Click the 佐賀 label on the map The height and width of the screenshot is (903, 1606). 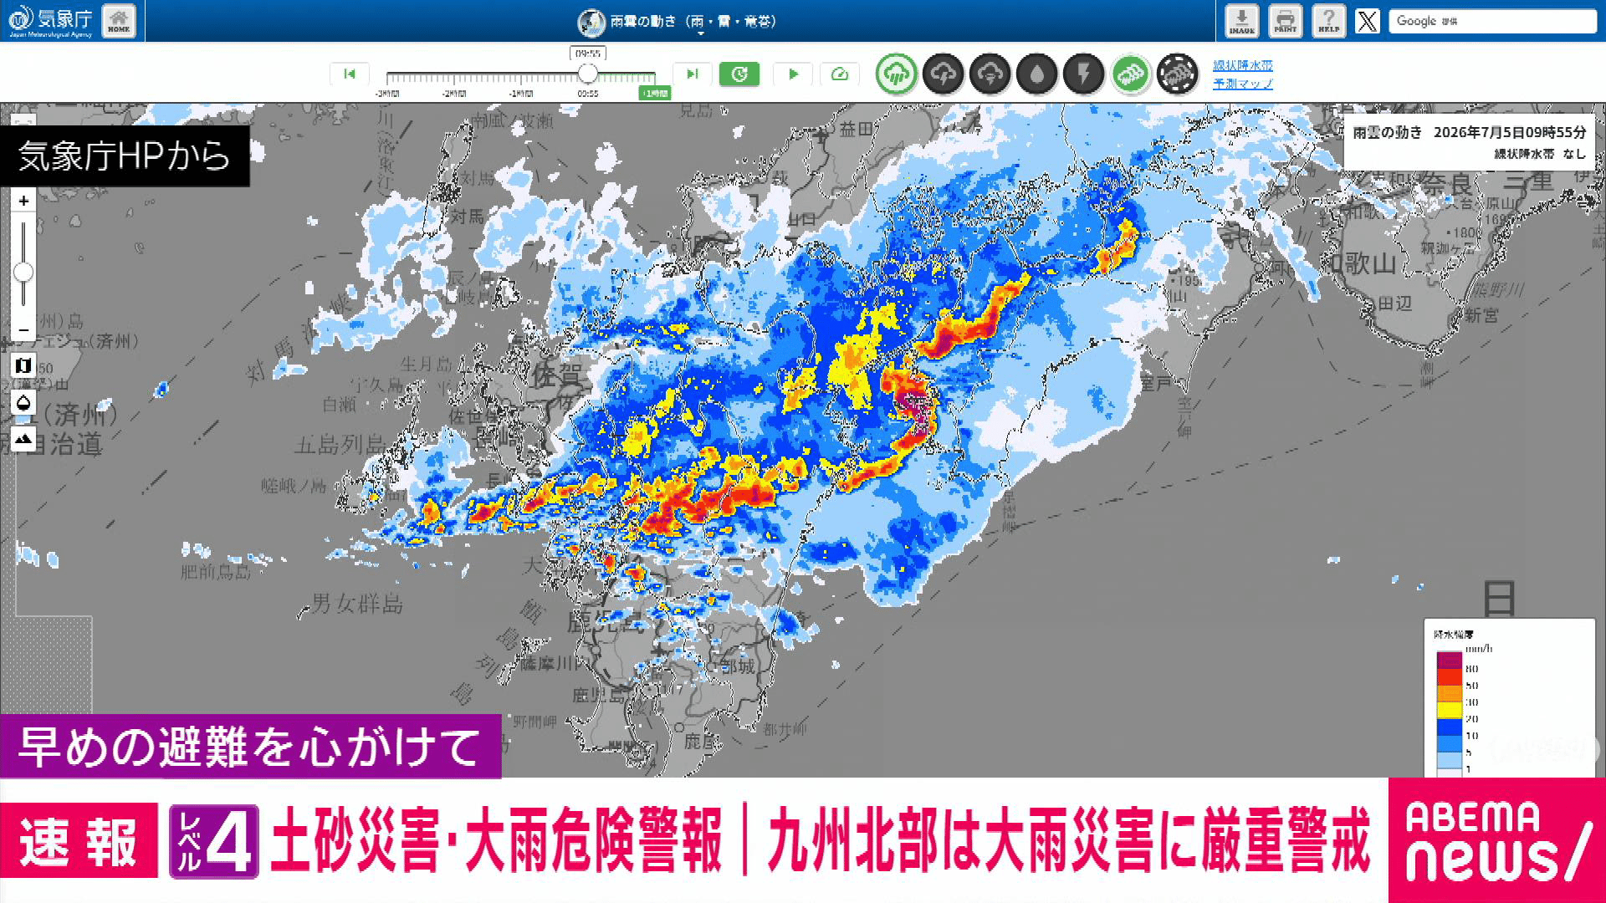click(x=556, y=375)
